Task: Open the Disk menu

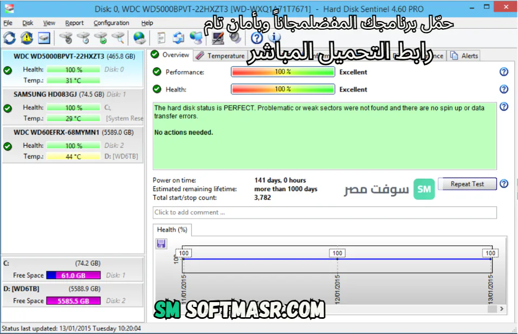Action: [28, 23]
